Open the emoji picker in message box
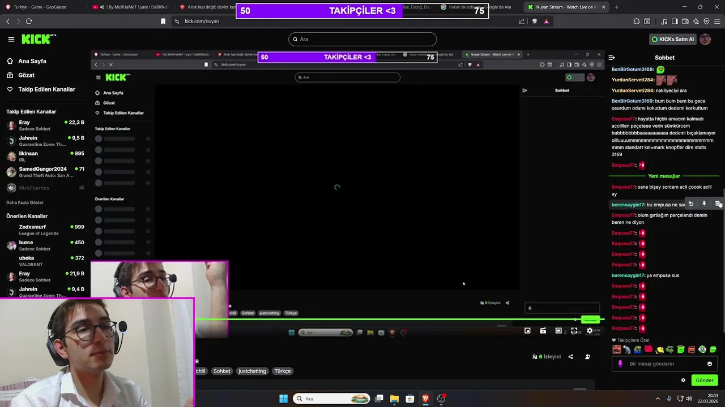Viewport: 725px width, 407px height. pos(710,363)
